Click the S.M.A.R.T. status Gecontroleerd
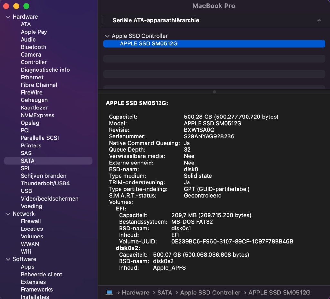330x299 pixels. [x=203, y=196]
